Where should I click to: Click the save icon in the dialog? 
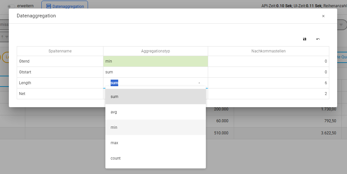(x=304, y=39)
